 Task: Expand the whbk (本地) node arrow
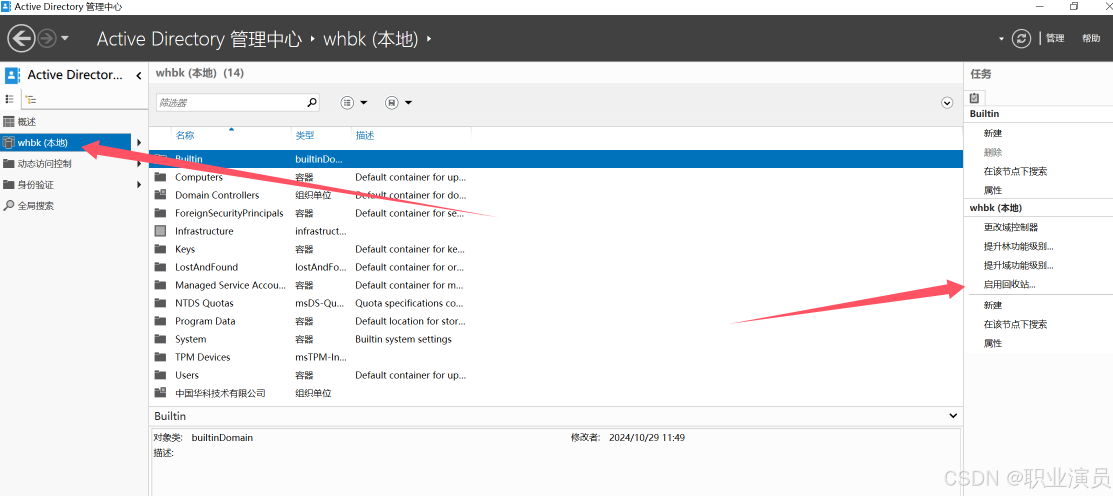click(139, 142)
